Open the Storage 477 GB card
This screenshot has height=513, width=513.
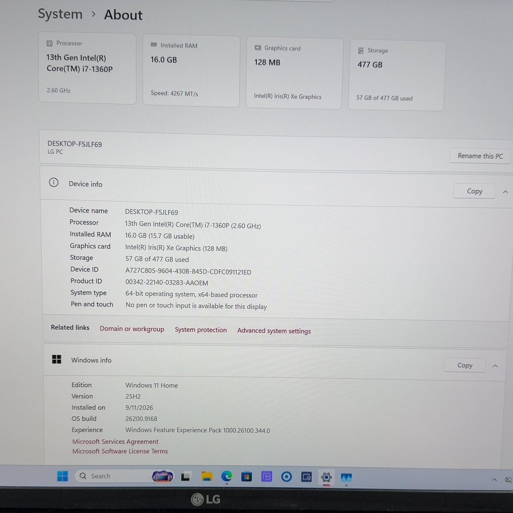[x=396, y=76]
